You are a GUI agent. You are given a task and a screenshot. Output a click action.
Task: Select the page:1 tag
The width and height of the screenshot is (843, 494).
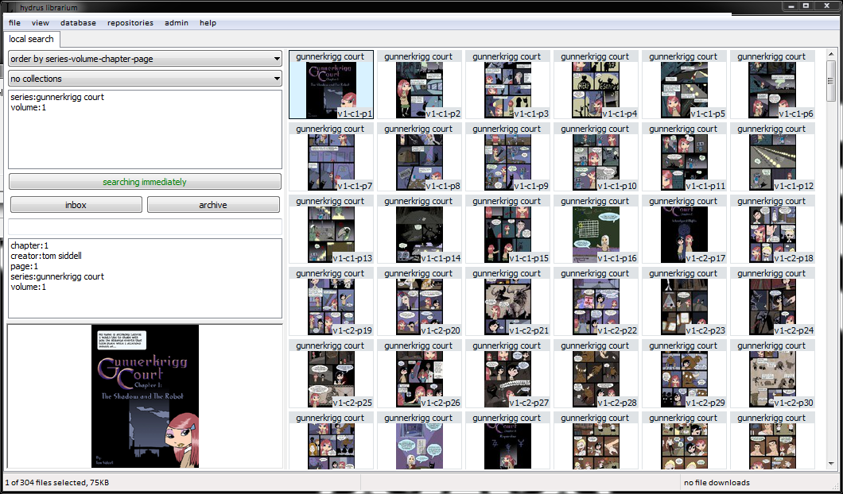coord(25,266)
